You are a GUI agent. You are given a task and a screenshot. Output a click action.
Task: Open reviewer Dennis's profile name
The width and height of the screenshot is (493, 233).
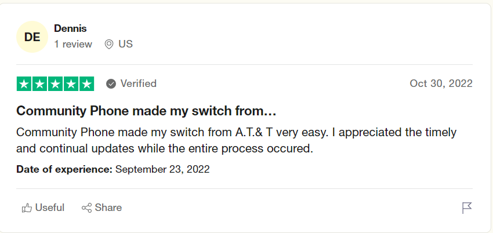coord(70,28)
